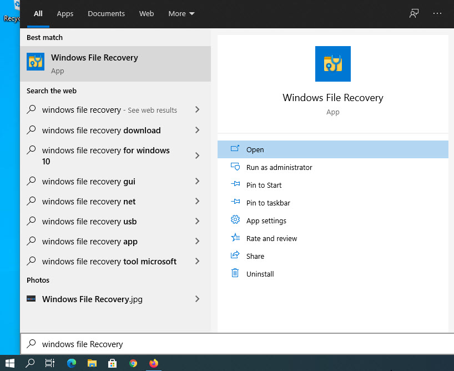Open File Explorer from the taskbar
Screen dimensions: 454x371
coord(92,363)
